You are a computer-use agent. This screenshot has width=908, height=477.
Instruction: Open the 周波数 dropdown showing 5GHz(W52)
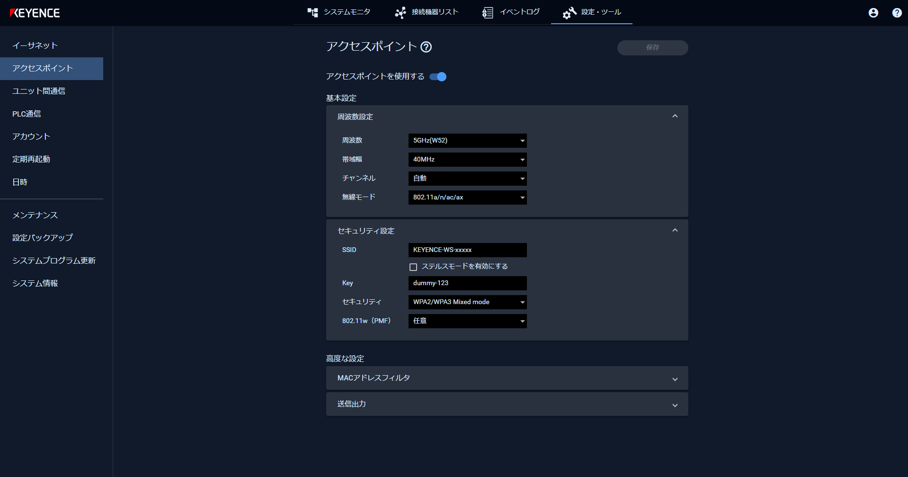point(467,140)
